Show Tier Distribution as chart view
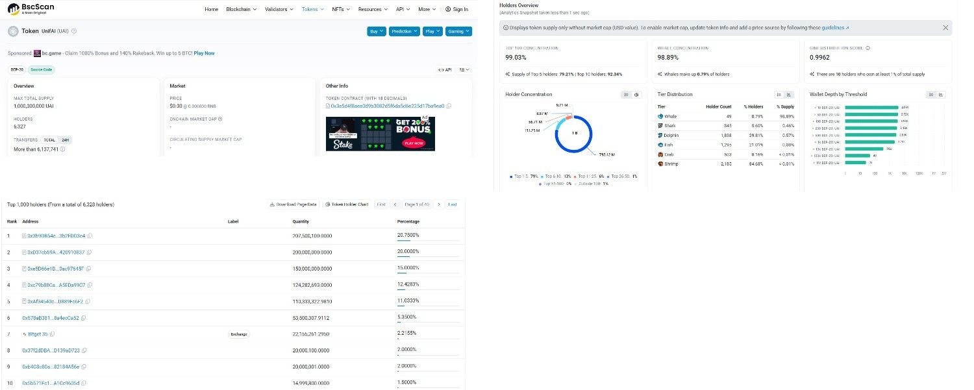The height and width of the screenshot is (390, 974). pos(788,95)
